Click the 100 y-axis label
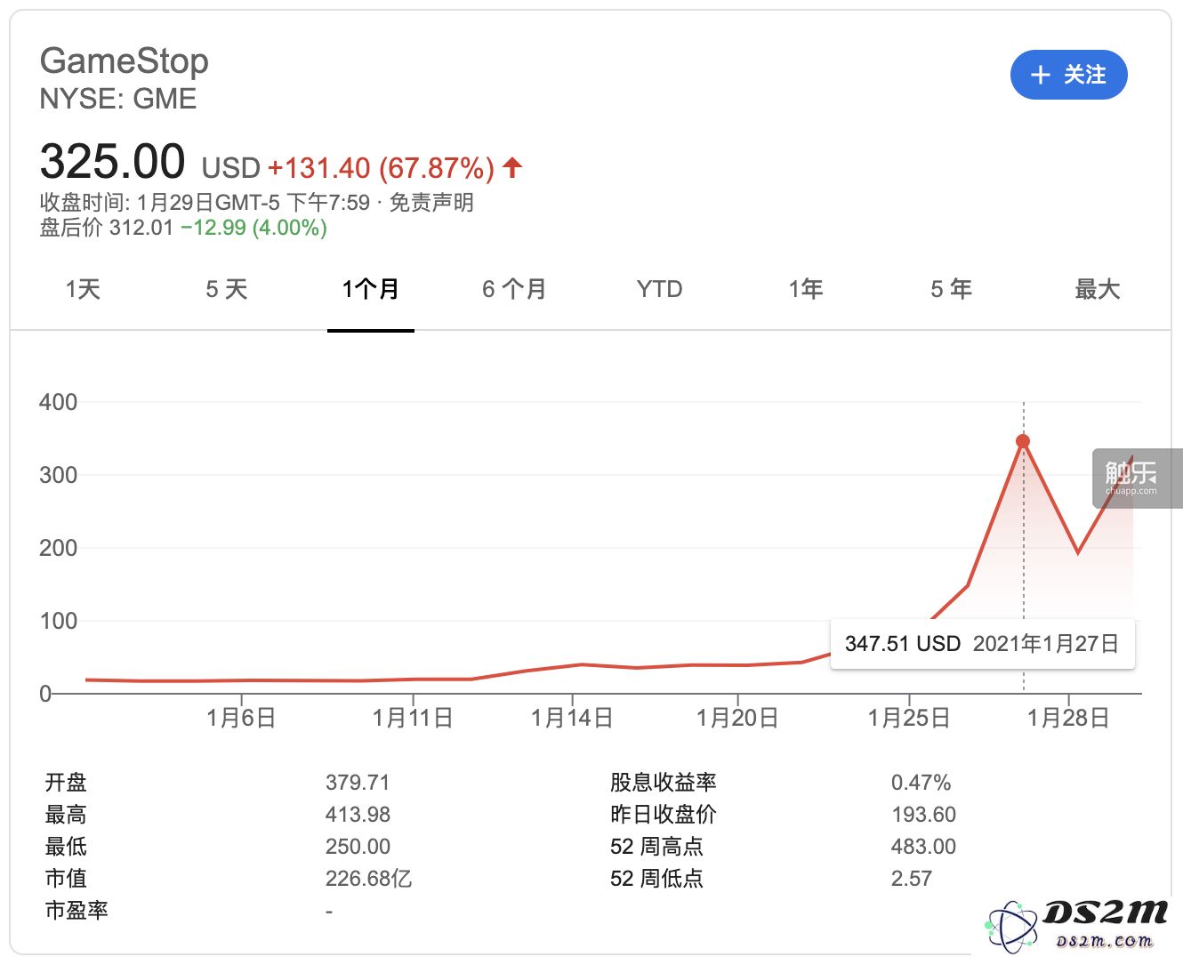 click(59, 621)
